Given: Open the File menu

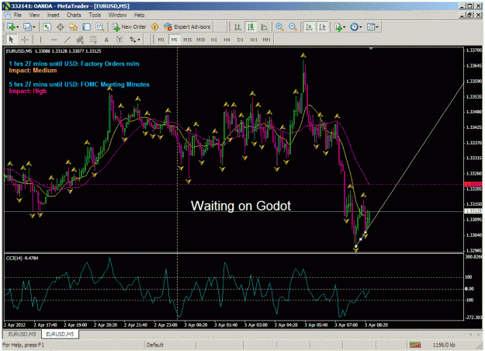Looking at the screenshot, I should [17, 15].
